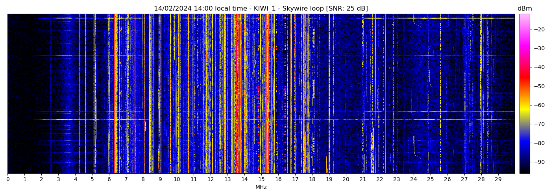Click the strong red signal band near 13.7 MHz
The image size is (551, 196).
[x=240, y=94]
